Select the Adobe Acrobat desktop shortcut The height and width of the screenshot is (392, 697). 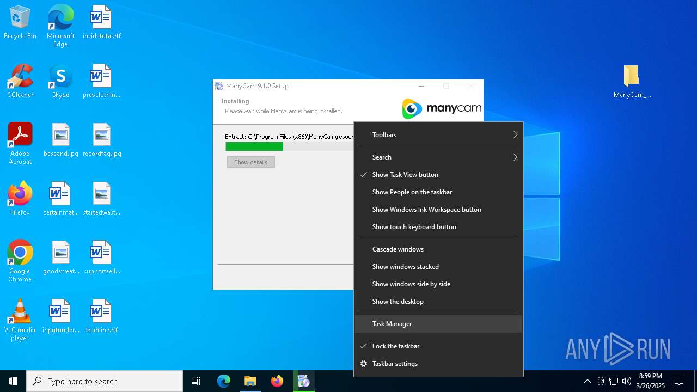coord(20,144)
